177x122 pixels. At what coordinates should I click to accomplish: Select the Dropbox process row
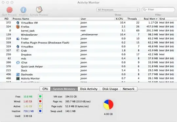point(88,55)
